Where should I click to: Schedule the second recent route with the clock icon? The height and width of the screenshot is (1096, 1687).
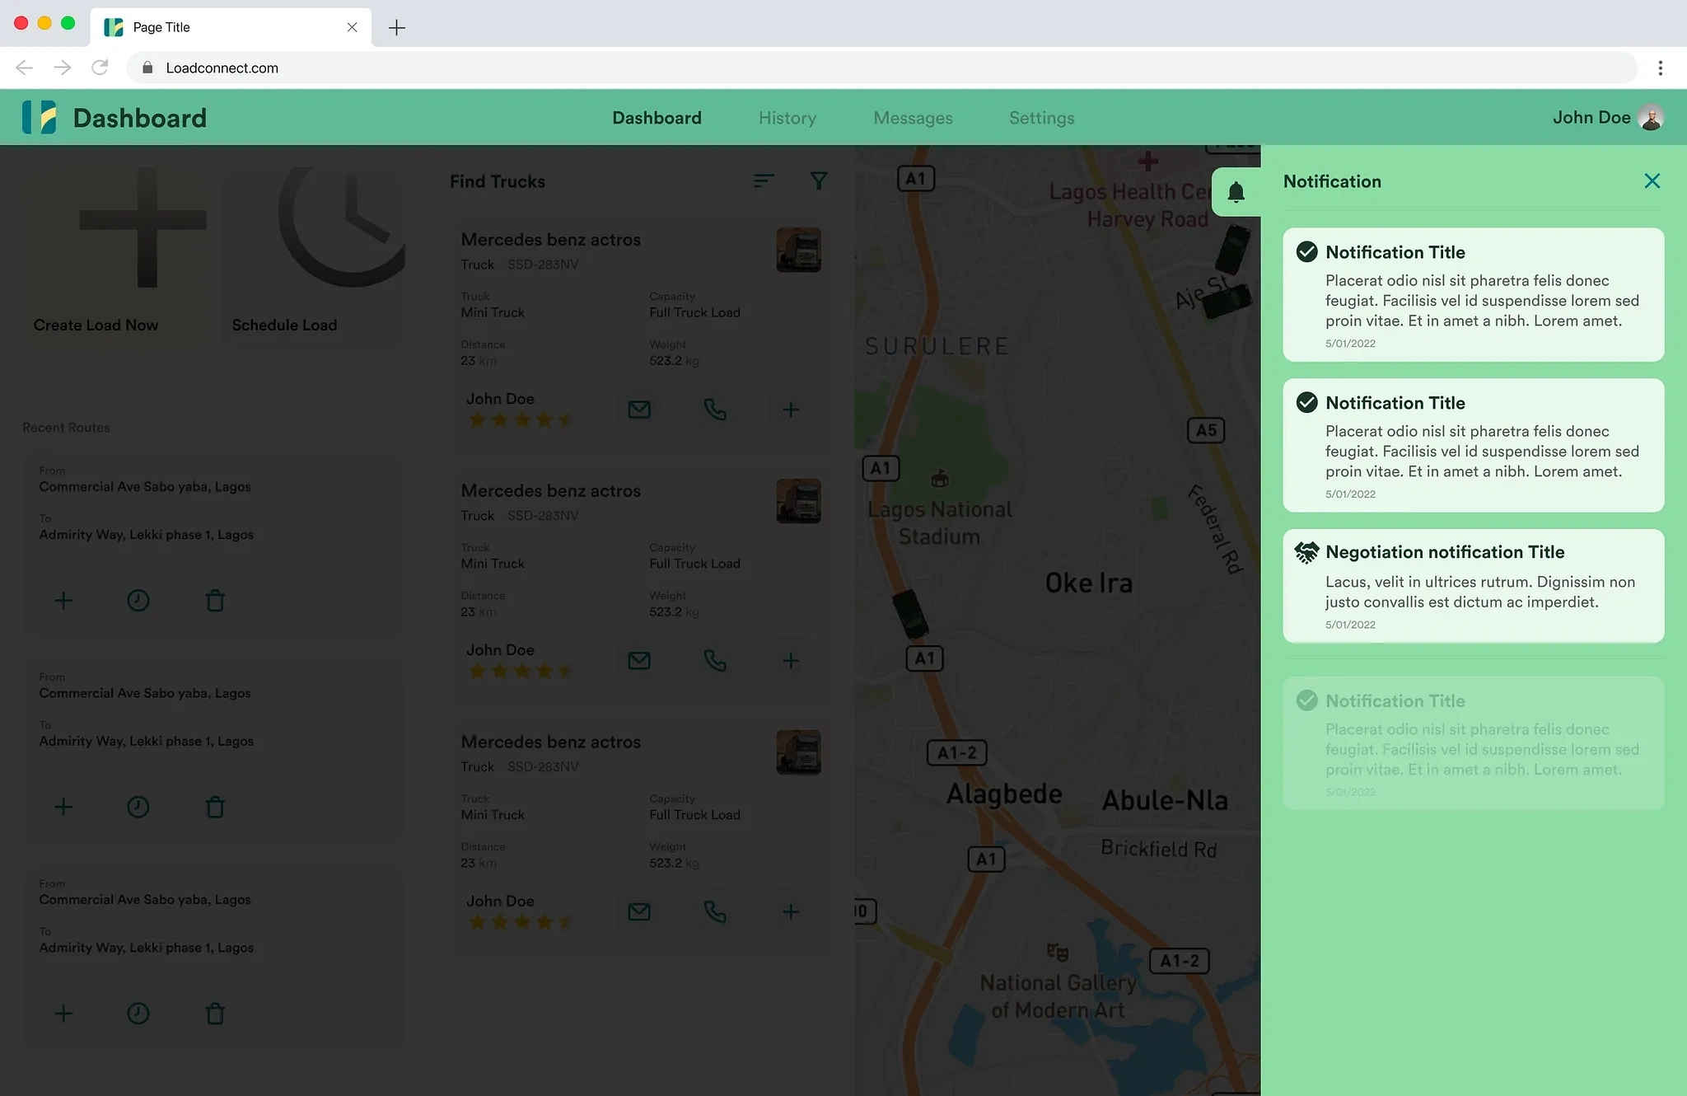pos(138,807)
